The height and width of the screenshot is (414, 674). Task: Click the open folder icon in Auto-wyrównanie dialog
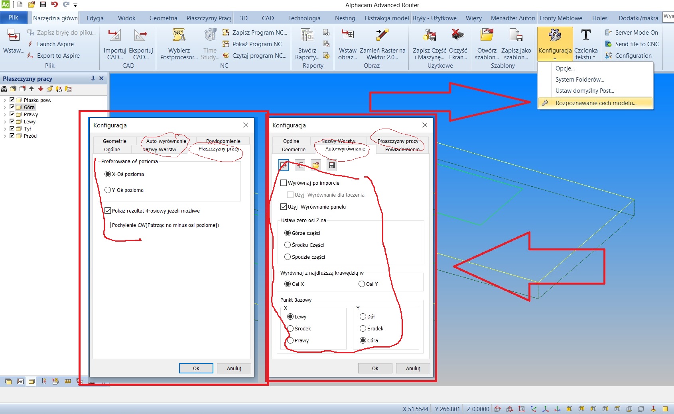click(315, 165)
